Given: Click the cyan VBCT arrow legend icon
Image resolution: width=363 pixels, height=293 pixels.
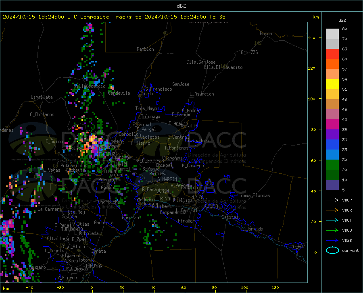Looking at the screenshot, I should tap(332, 220).
